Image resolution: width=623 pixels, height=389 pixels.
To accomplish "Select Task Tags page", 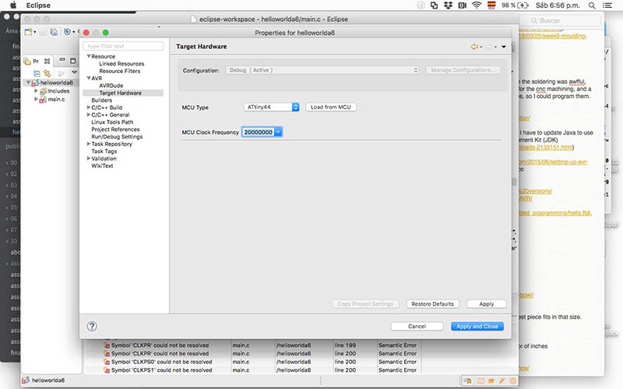I will (104, 151).
